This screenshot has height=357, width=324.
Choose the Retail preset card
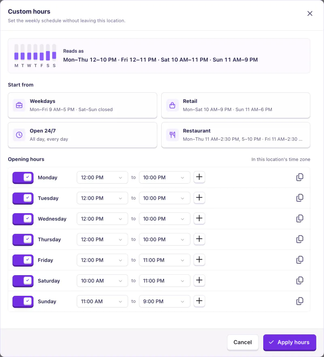click(236, 105)
